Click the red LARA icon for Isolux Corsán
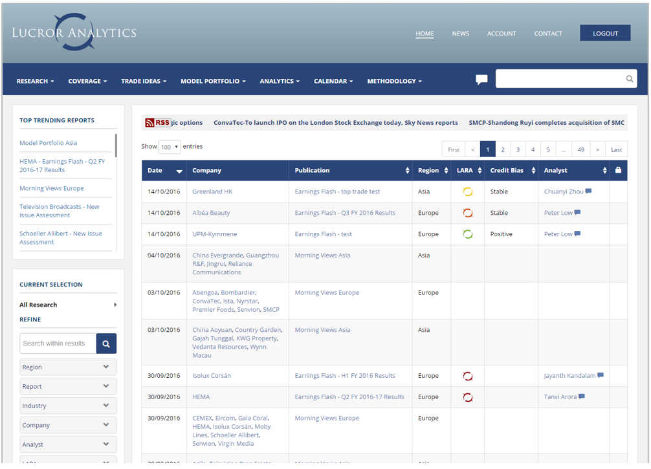This screenshot has width=651, height=469. pos(467,376)
